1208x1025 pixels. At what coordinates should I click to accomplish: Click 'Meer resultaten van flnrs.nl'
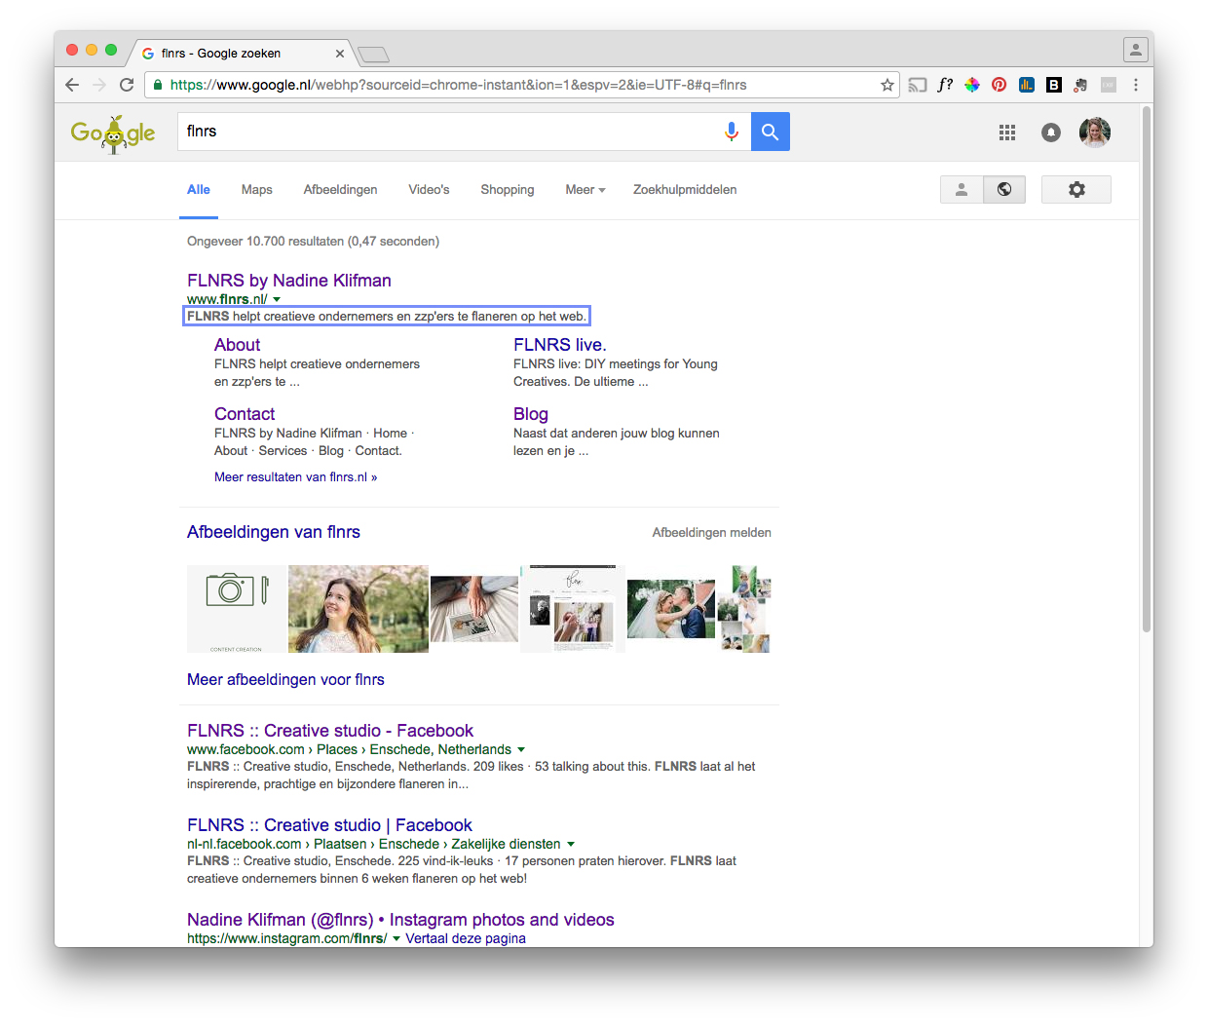coord(296,477)
